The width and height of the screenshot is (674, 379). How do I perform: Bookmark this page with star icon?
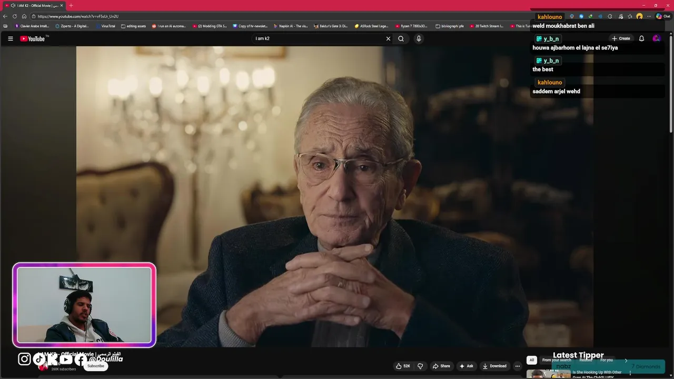click(x=630, y=16)
